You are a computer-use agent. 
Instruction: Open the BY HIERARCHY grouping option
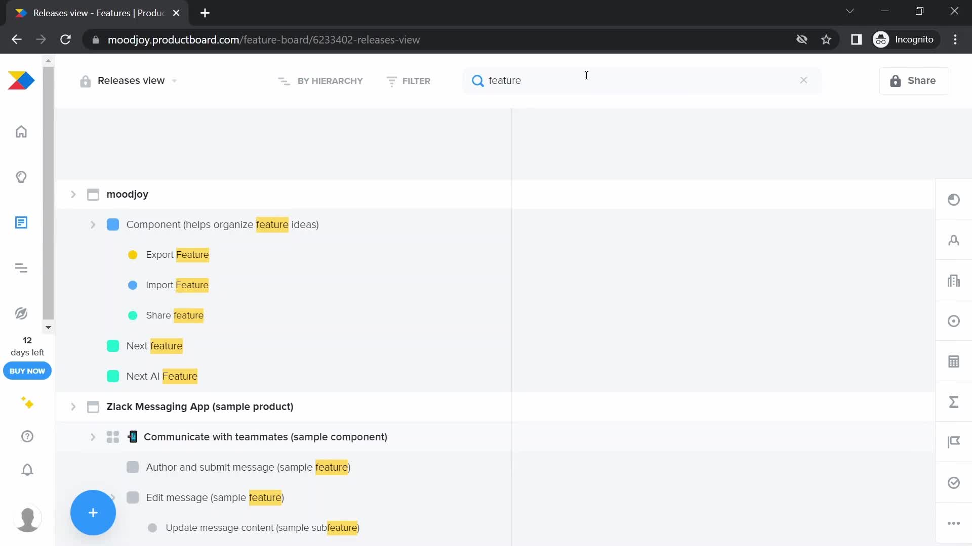(320, 81)
